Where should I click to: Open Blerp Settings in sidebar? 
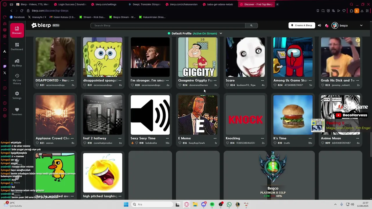click(17, 95)
